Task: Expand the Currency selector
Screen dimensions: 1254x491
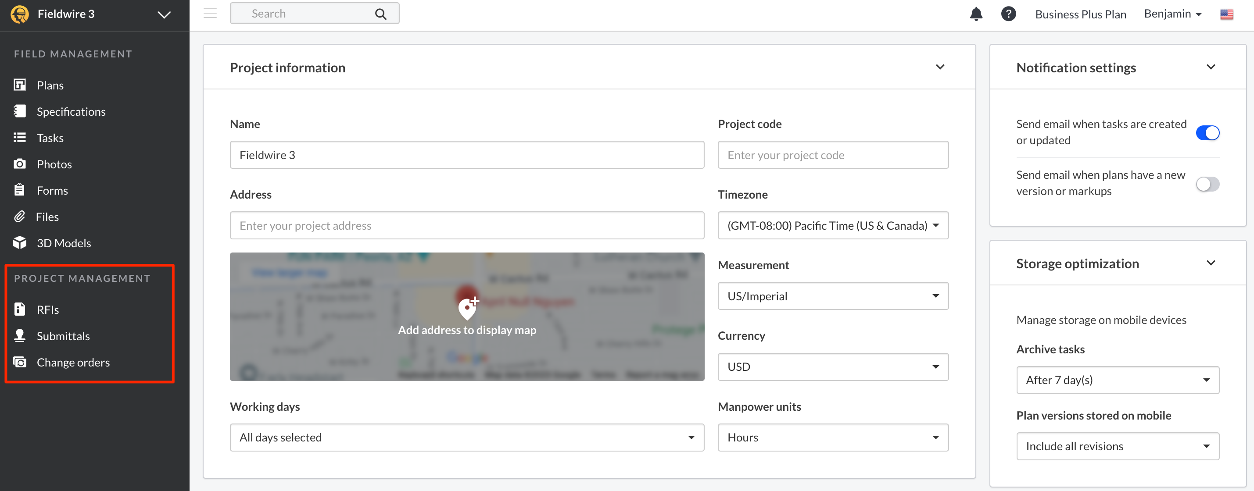Action: coord(832,367)
